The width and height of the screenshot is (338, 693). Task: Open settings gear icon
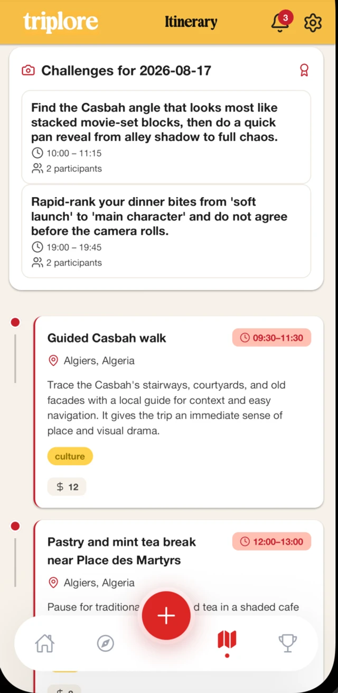point(313,22)
